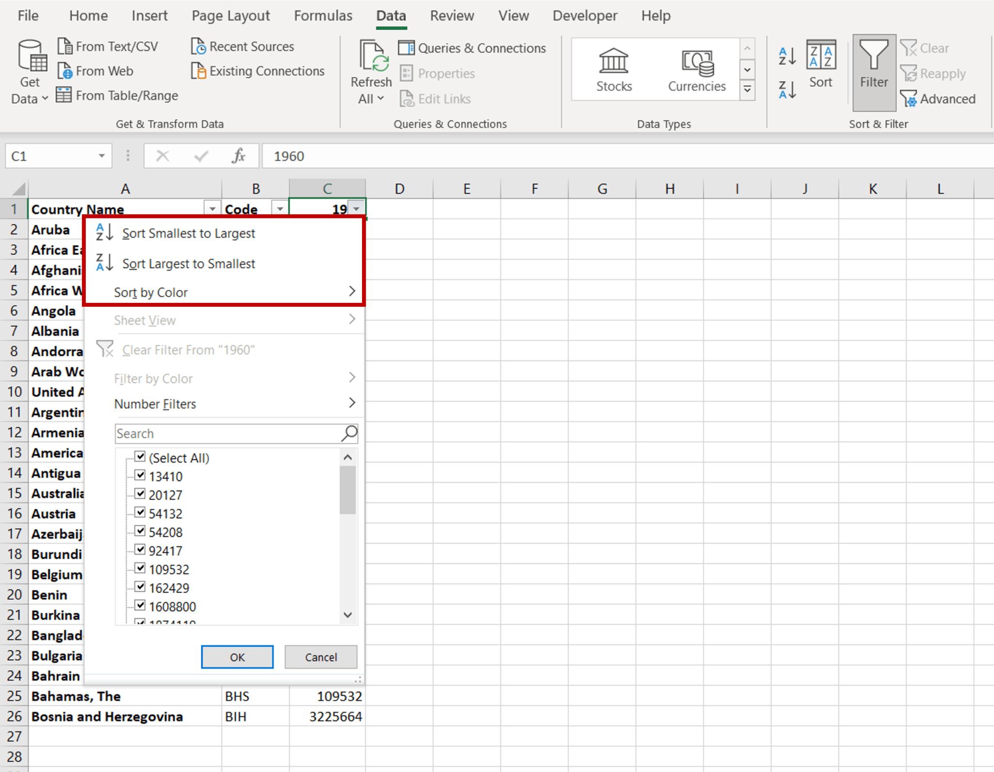Image resolution: width=994 pixels, height=772 pixels.
Task: Open the Developer ribbon tab
Action: pyautogui.click(x=585, y=16)
